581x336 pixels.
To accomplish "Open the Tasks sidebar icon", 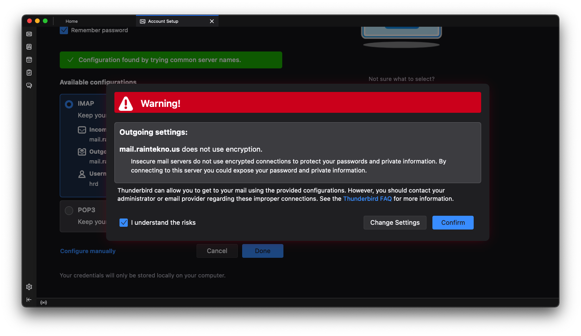I will [x=29, y=73].
